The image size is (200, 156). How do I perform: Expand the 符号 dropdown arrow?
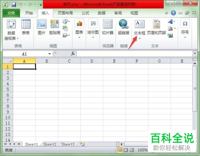[x=185, y=38]
